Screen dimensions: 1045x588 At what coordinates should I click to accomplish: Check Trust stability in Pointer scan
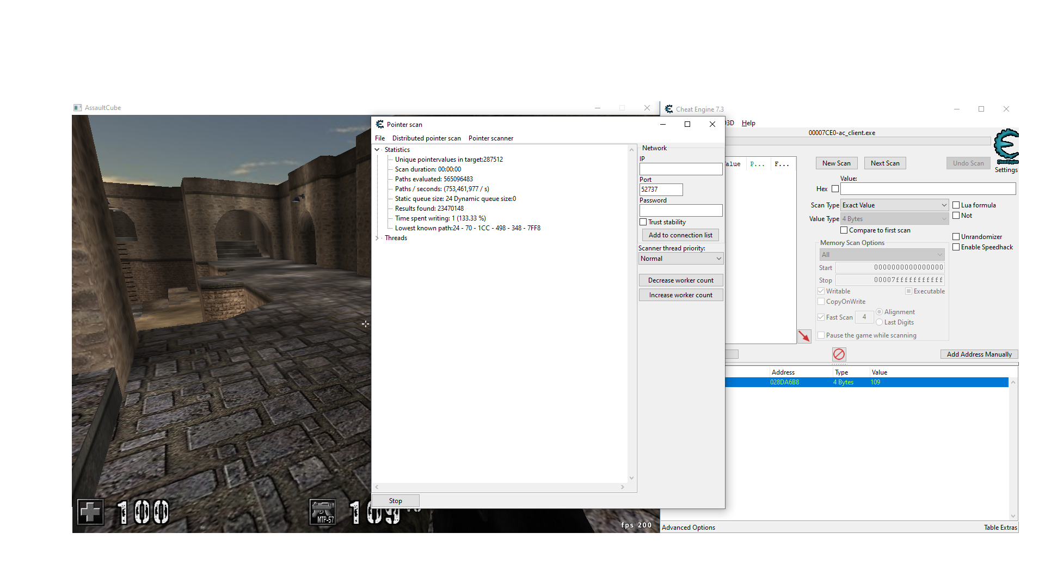pyautogui.click(x=643, y=222)
